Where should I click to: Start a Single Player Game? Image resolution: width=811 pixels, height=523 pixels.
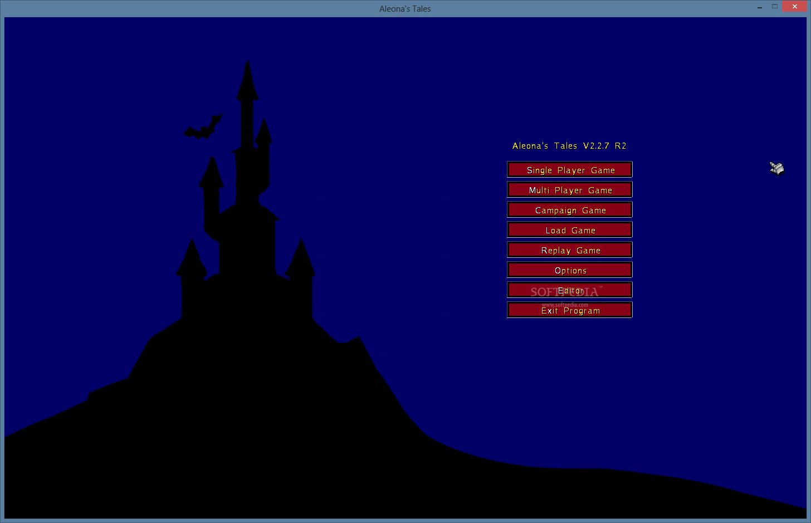coord(570,170)
